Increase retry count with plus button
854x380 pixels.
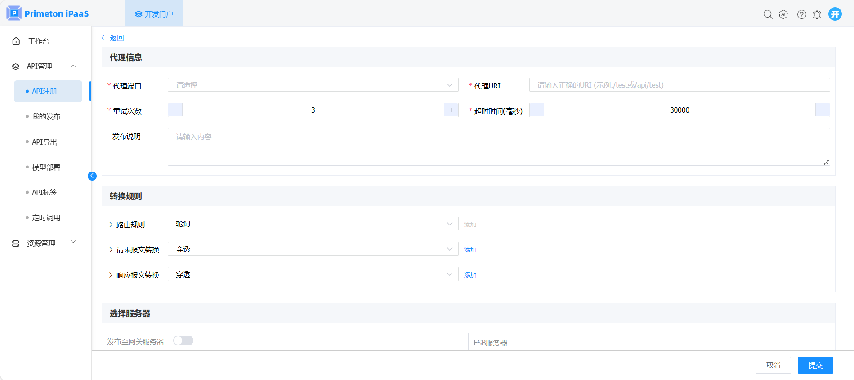[x=451, y=110]
